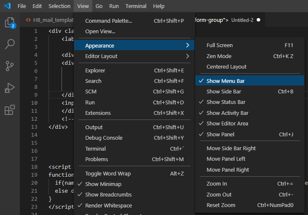The height and width of the screenshot is (215, 308).
Task: Click the HTML file icon on HB_mail tab
Action: (28, 20)
